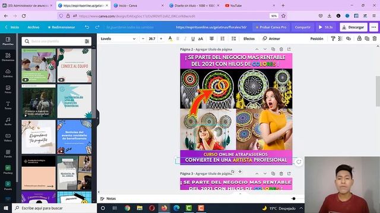Change the text alignment

(211, 38)
